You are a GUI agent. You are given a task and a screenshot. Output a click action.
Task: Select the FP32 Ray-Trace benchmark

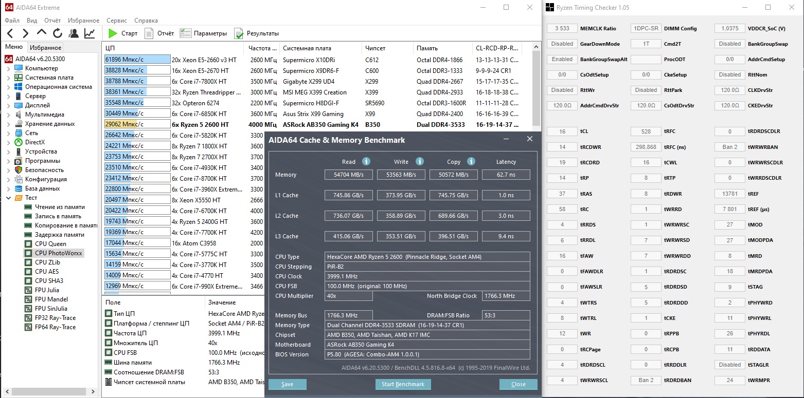point(50,318)
